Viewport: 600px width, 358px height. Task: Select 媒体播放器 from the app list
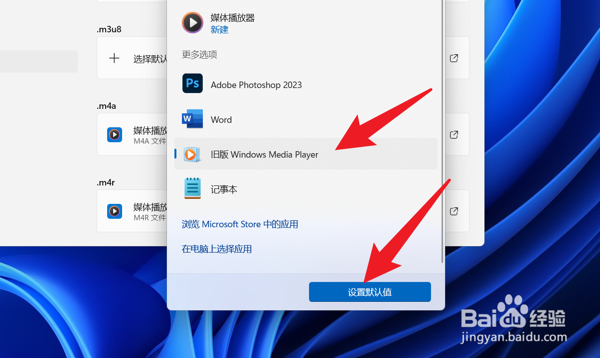306,23
